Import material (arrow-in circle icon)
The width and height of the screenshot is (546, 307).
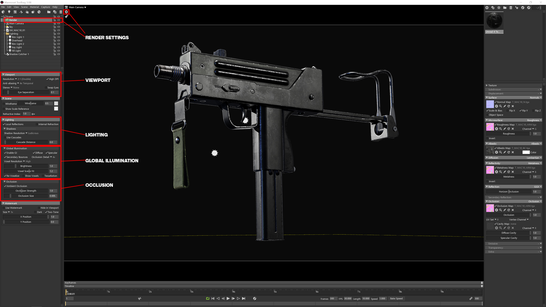(x=523, y=8)
